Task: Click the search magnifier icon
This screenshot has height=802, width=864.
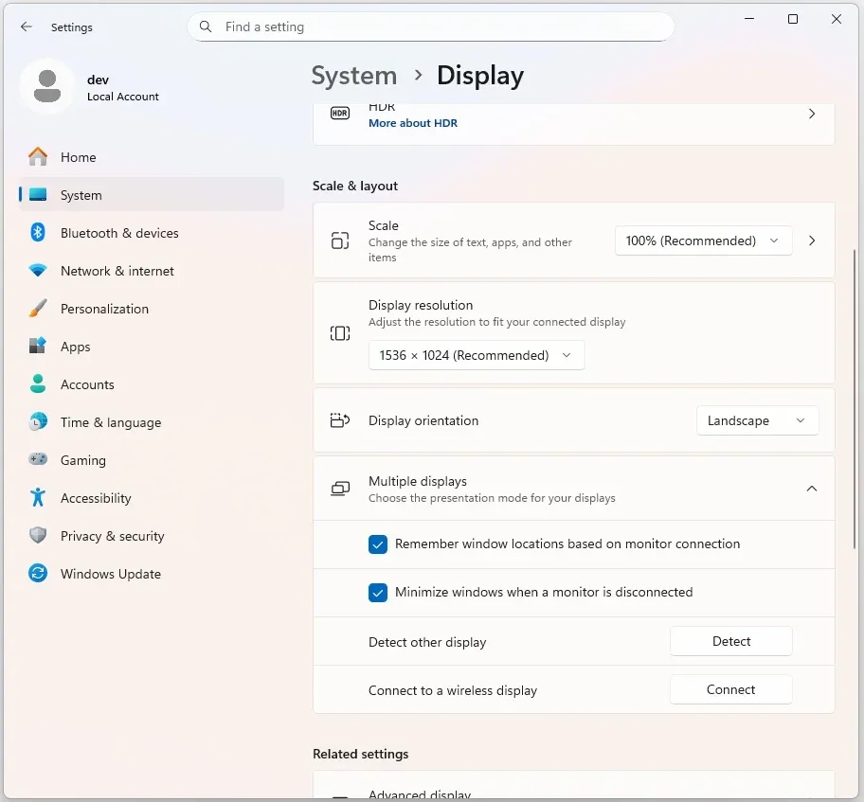Action: pos(206,27)
